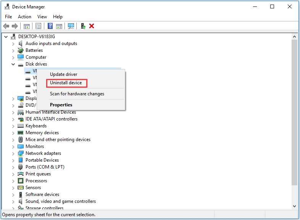Click the Audio inputs speaker icon
300x220 pixels.
tap(21, 43)
